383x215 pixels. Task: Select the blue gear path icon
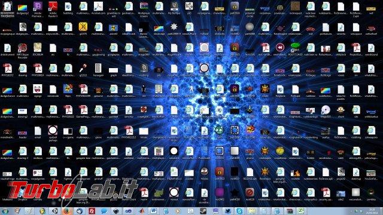tap(235, 130)
